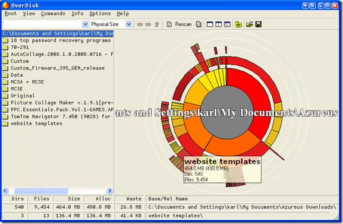Image resolution: width=343 pixels, height=224 pixels.
Task: Click the left arrow of horizontal scrollbar
Action: pos(5,191)
